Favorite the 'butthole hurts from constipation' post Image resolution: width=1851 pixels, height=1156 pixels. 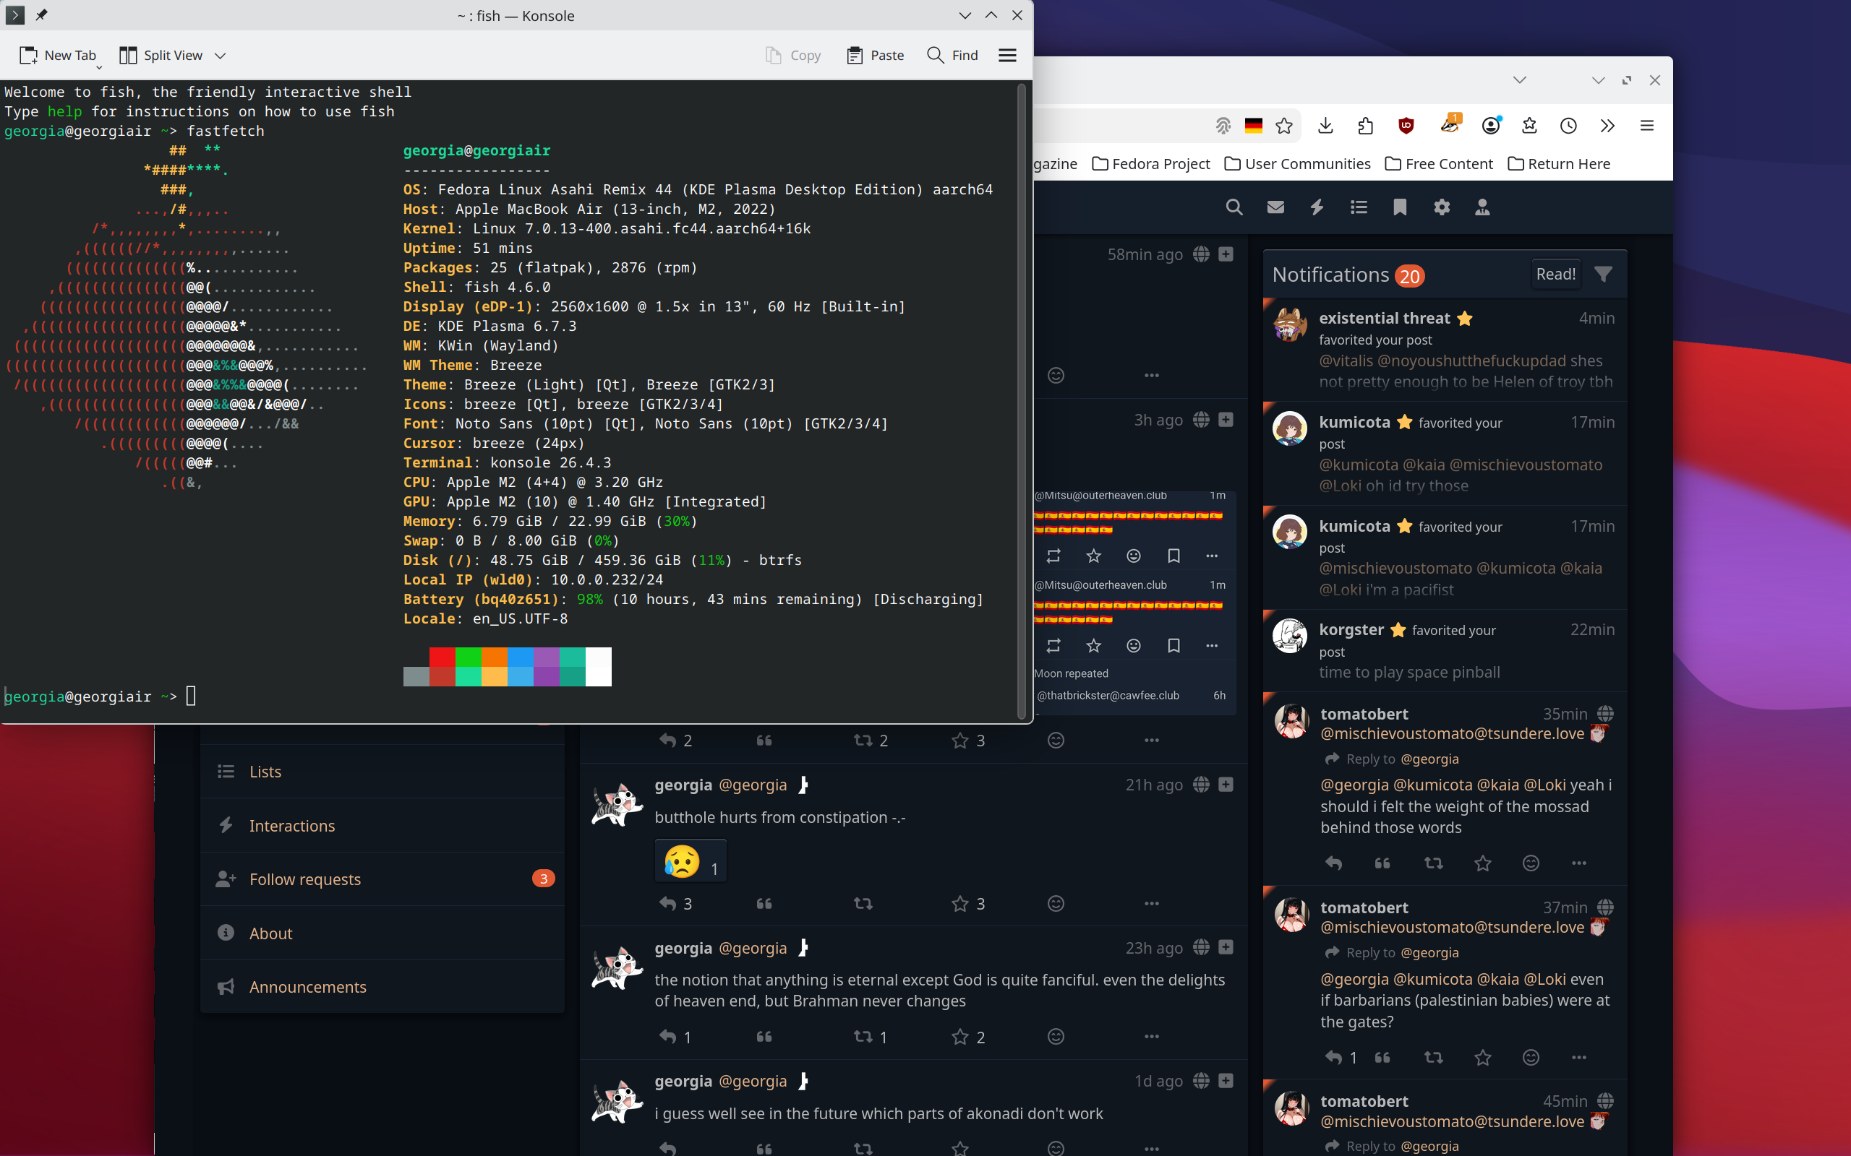click(x=960, y=904)
